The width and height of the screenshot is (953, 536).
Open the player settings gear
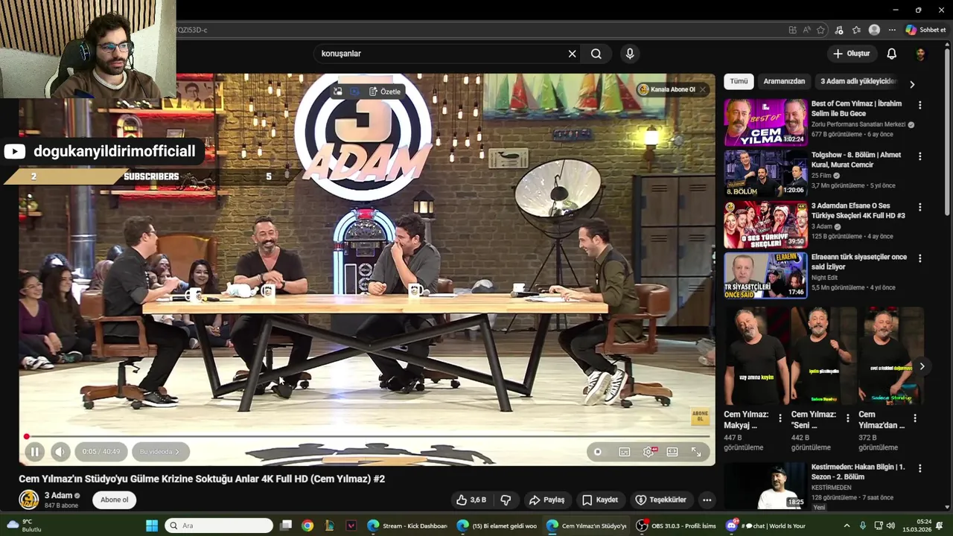(x=649, y=452)
